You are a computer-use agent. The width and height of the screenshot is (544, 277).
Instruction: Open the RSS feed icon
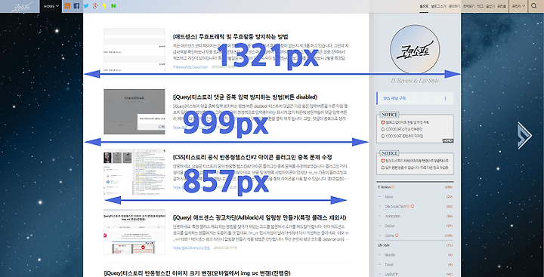(x=67, y=6)
